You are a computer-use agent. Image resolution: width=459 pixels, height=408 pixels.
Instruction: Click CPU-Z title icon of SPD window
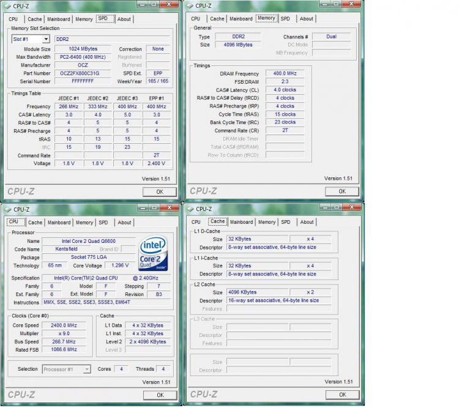click(x=7, y=6)
